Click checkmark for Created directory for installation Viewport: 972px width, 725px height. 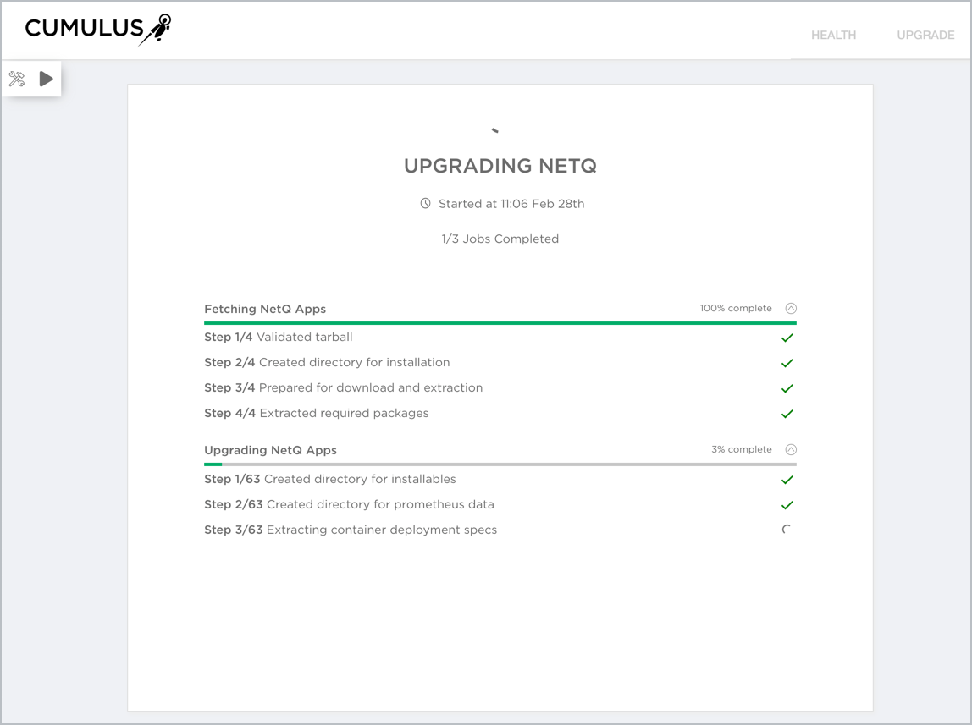tap(787, 363)
